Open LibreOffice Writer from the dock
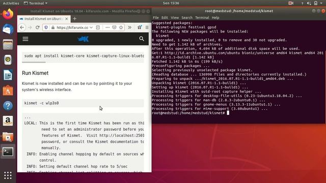326x183 pixels. (8, 75)
